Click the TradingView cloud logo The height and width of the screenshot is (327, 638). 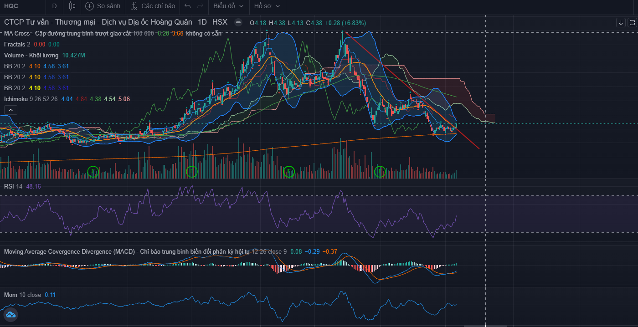click(x=10, y=315)
